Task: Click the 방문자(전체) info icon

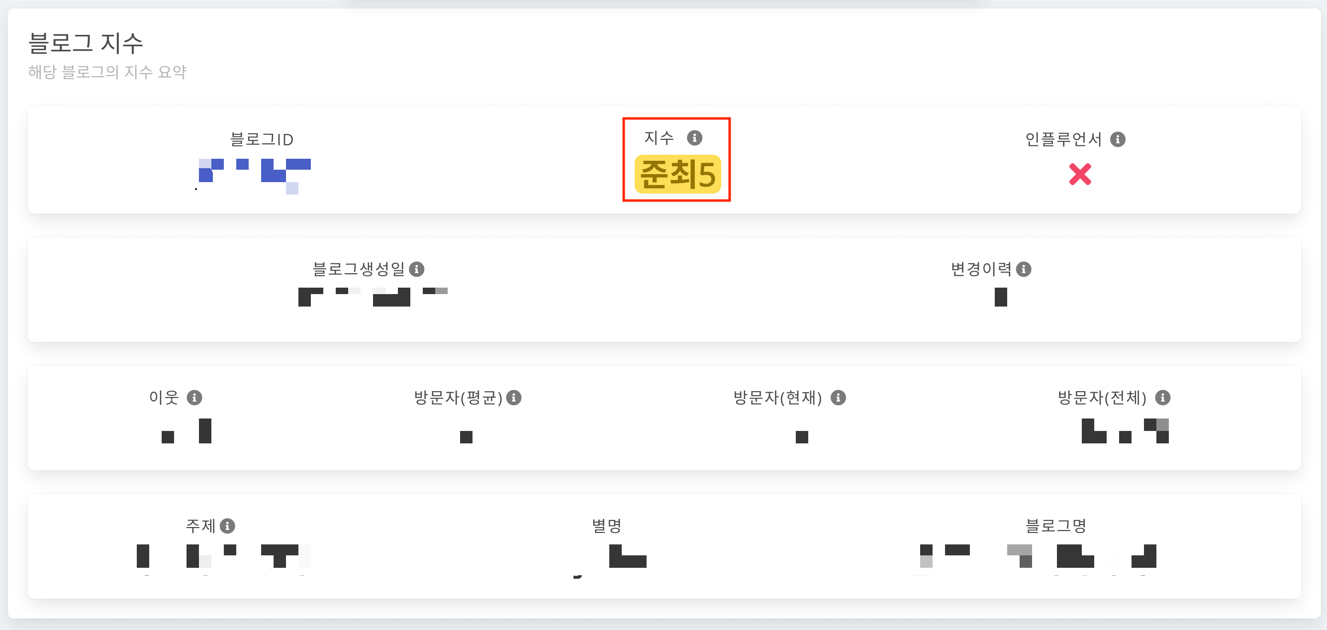Action: [x=1164, y=398]
